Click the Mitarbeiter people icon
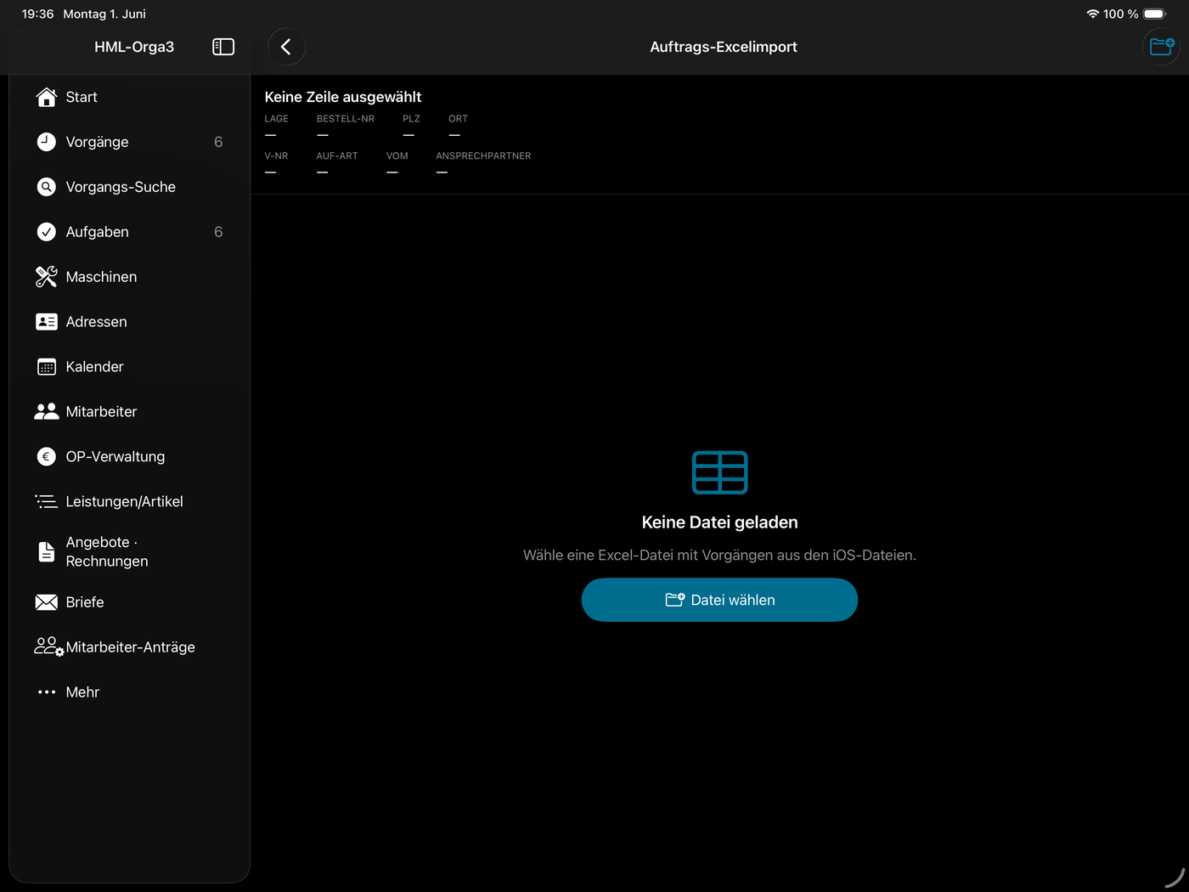1189x892 pixels. click(47, 412)
